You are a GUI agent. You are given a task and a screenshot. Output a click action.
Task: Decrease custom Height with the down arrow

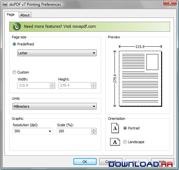coord(93,87)
